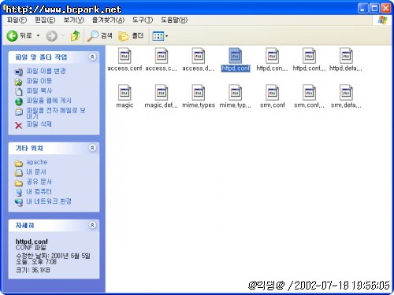This screenshot has height=295, width=394.
Task: Maximize the explorer window
Action: (374, 9)
